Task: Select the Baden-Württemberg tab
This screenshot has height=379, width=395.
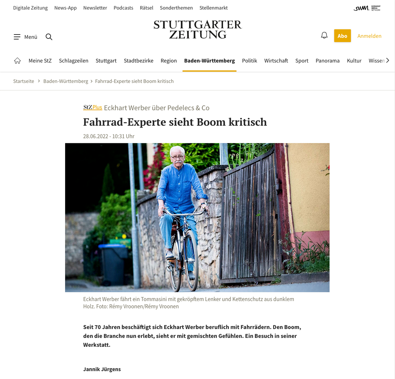Action: (x=209, y=61)
